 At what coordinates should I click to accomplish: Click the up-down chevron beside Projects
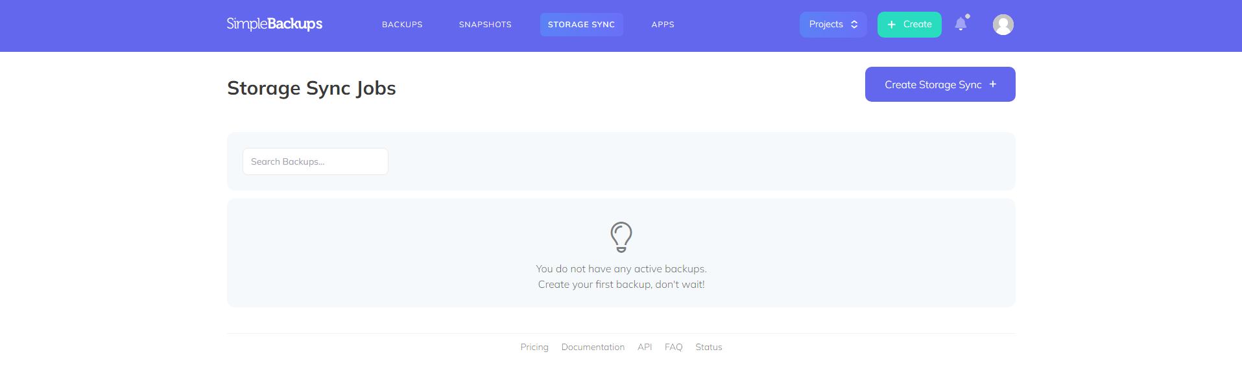tap(854, 25)
